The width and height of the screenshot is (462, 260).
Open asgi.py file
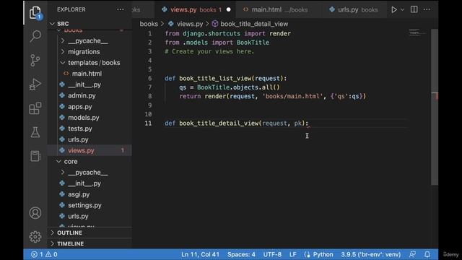tap(79, 194)
